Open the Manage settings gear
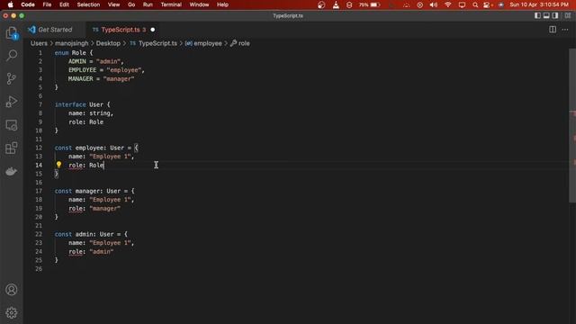Screen dimensions: 576x324 pyautogui.click(x=12, y=312)
